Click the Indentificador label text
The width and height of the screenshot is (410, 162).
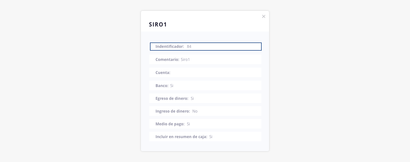(170, 47)
